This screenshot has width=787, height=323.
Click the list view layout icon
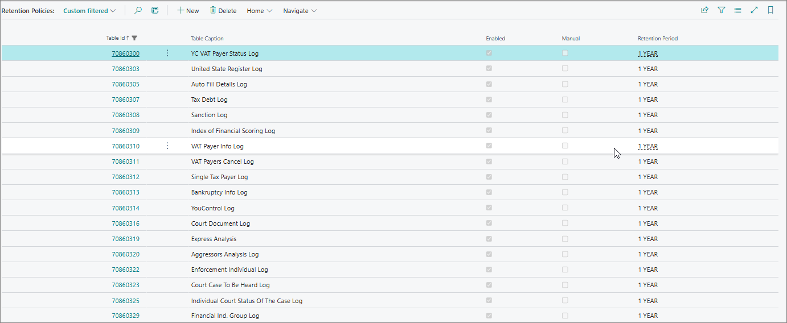coord(737,10)
